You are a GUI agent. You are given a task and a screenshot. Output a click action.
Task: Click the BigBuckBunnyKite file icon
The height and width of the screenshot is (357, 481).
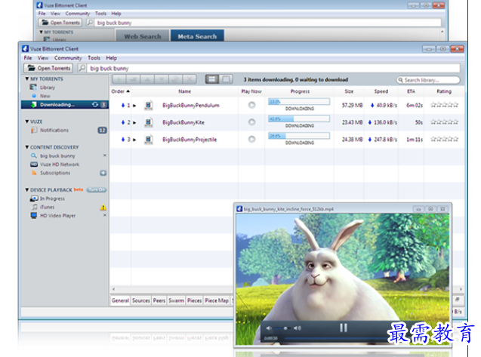click(149, 122)
